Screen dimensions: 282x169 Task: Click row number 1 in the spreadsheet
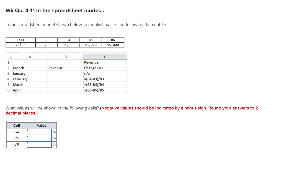tap(8, 62)
